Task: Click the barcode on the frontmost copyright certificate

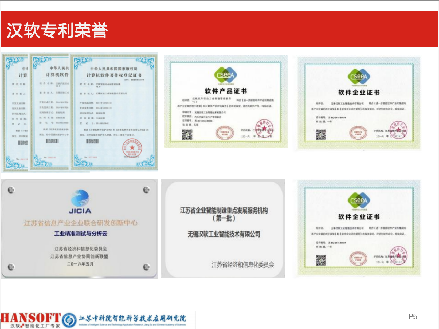Action: (92, 141)
